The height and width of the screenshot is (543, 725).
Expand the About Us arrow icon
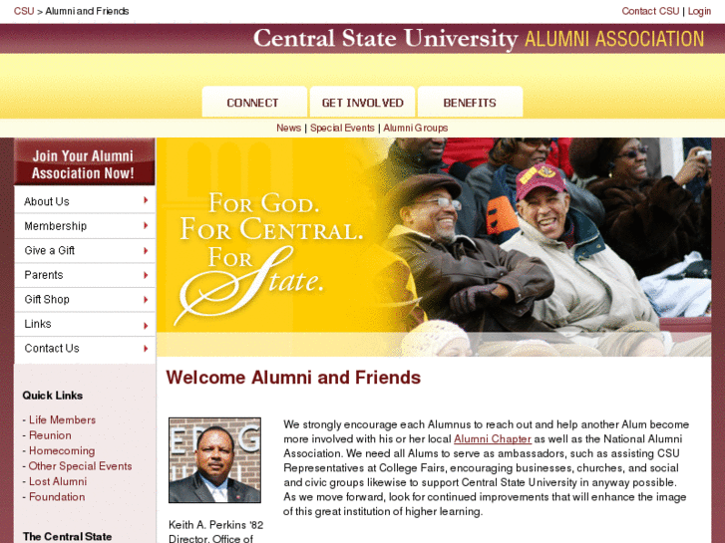pos(146,200)
